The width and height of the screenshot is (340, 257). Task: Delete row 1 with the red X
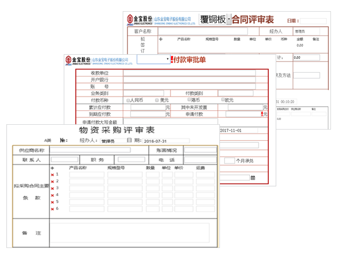pos(52,175)
